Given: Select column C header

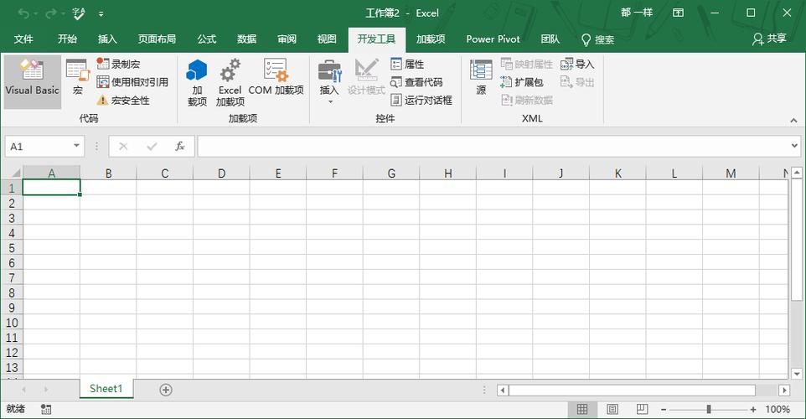Looking at the screenshot, I should 164,173.
